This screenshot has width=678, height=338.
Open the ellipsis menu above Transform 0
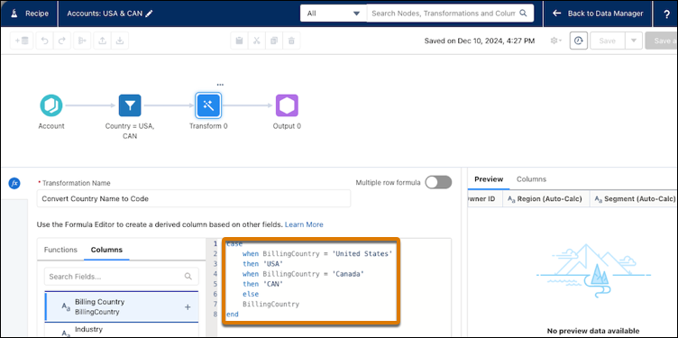[x=220, y=85]
